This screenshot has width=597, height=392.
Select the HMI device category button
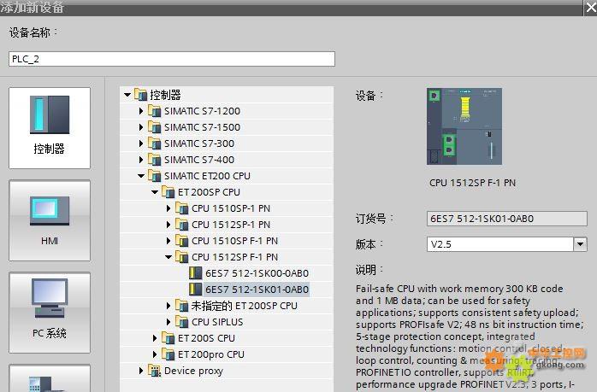[50, 220]
